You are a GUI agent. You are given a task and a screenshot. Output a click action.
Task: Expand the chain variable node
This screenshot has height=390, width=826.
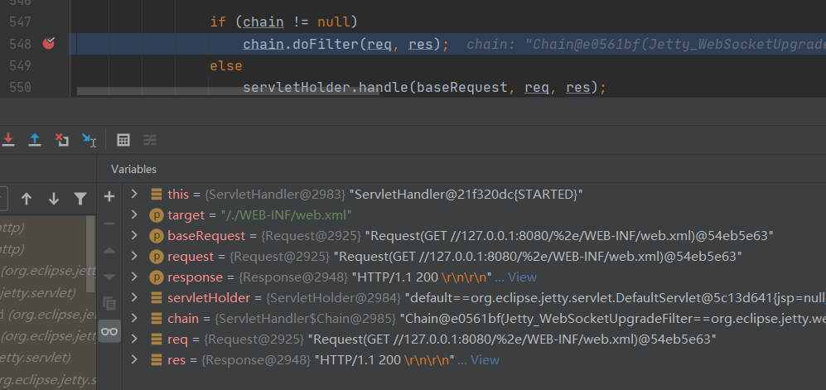[135, 319]
